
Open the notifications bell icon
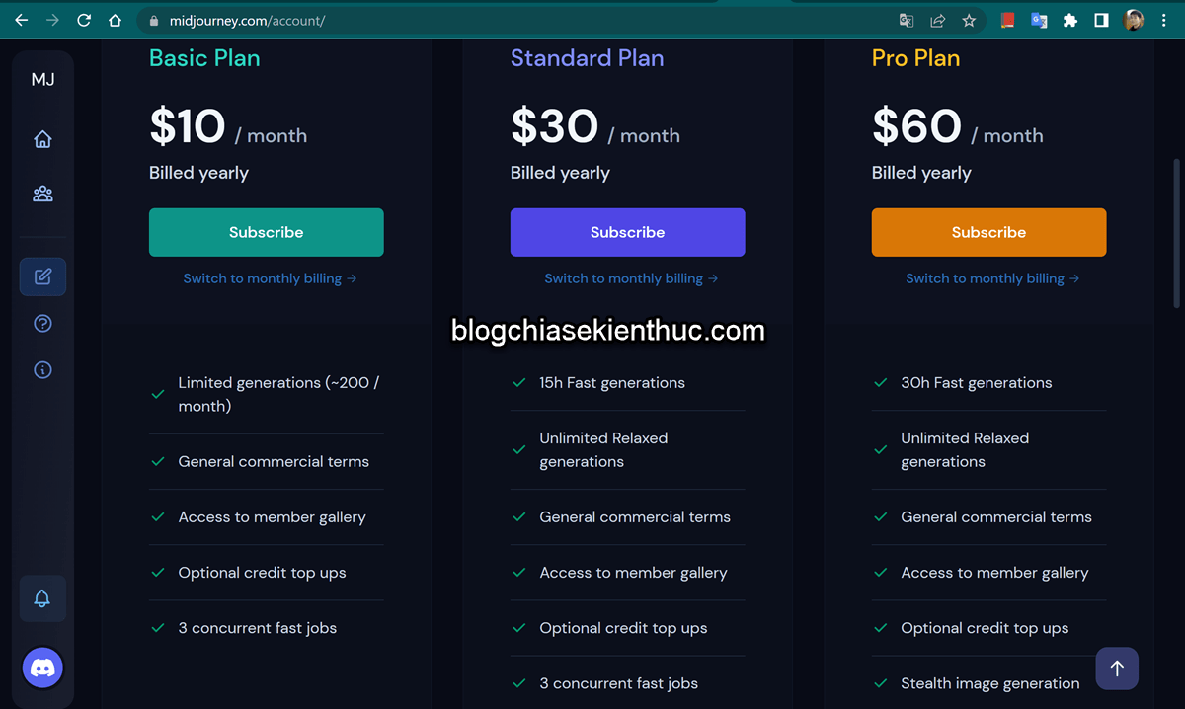(x=42, y=598)
